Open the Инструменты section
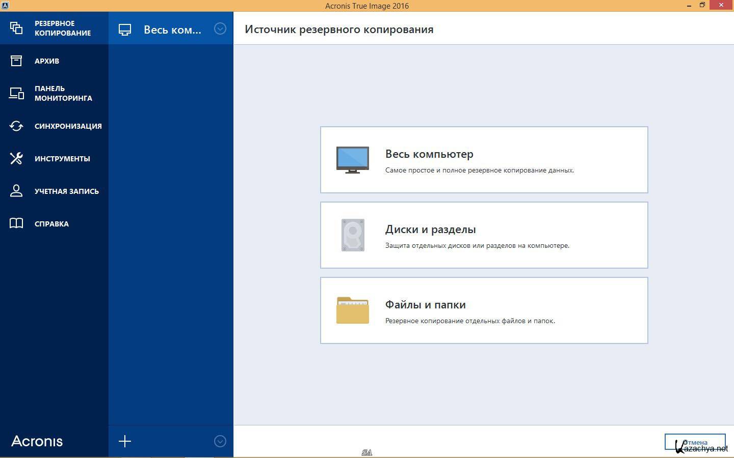This screenshot has width=734, height=458. 54,158
